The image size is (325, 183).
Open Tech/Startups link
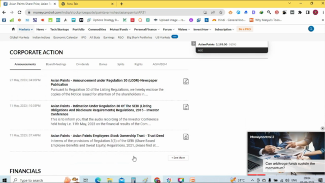(x=59, y=29)
